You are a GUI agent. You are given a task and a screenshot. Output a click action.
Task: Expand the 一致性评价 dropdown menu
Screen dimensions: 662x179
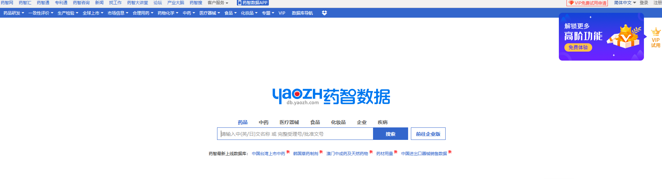tap(41, 13)
